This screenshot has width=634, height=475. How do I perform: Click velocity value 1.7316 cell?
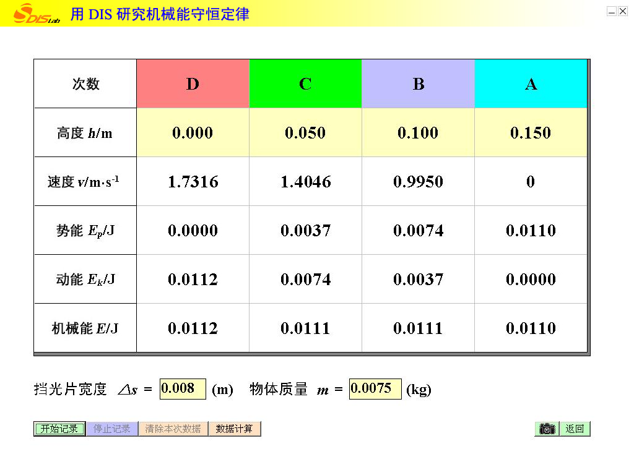pos(193,182)
